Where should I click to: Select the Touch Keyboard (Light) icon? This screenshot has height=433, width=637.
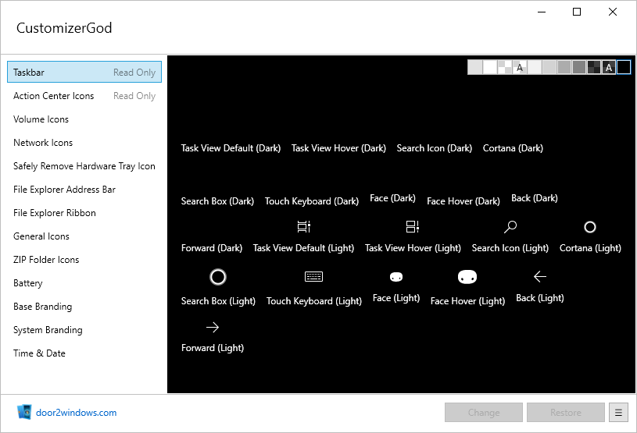coord(313,276)
